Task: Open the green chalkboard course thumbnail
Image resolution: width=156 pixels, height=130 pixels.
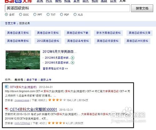Action: pos(23,60)
